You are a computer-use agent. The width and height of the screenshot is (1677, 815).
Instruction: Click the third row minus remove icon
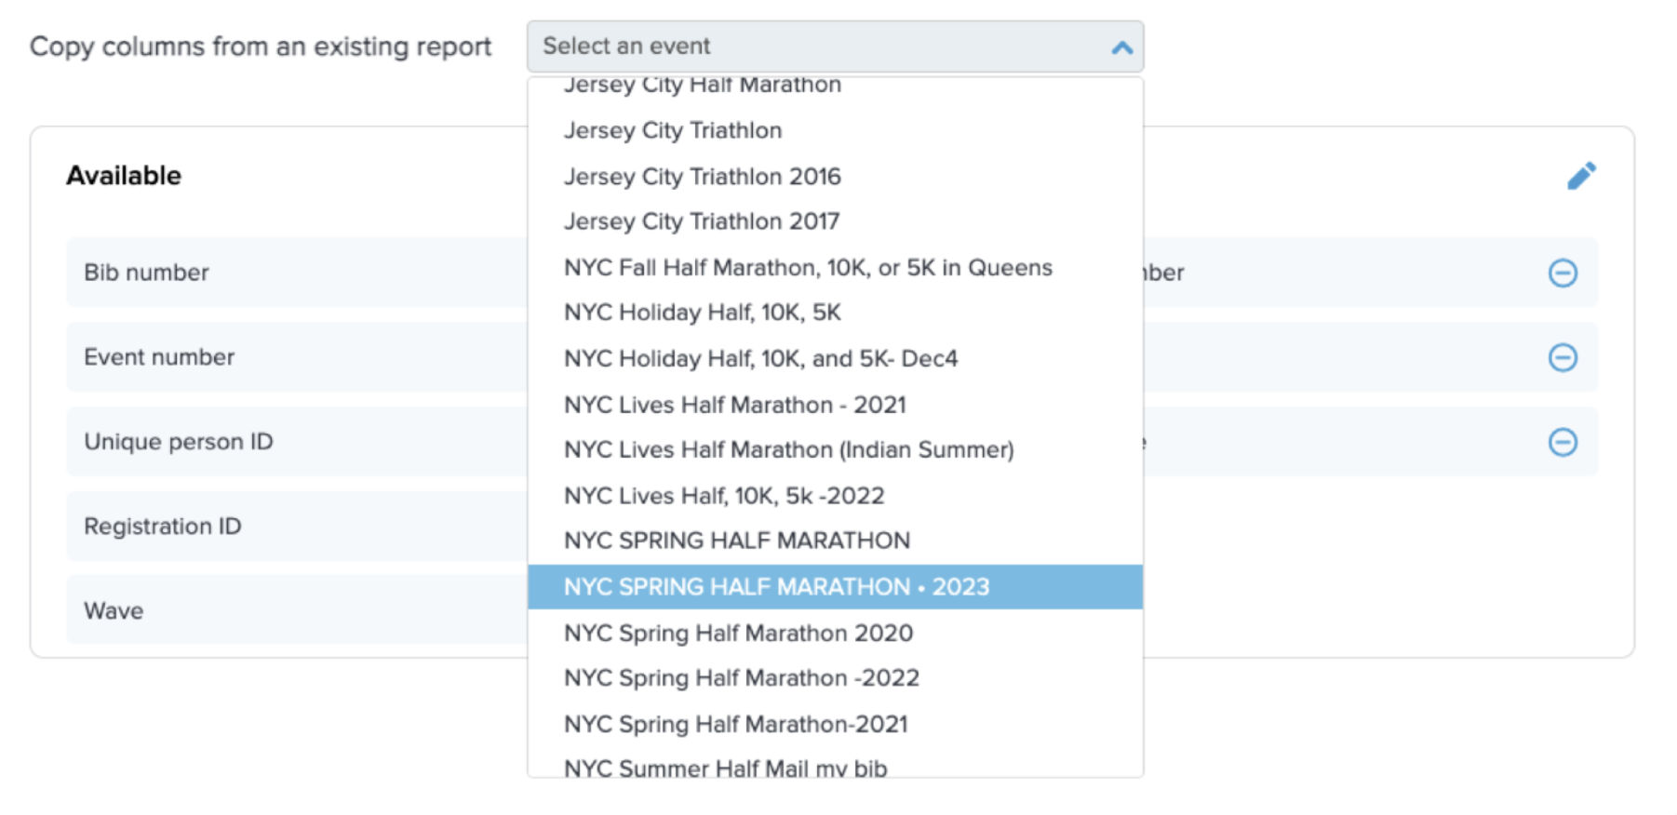click(1563, 442)
